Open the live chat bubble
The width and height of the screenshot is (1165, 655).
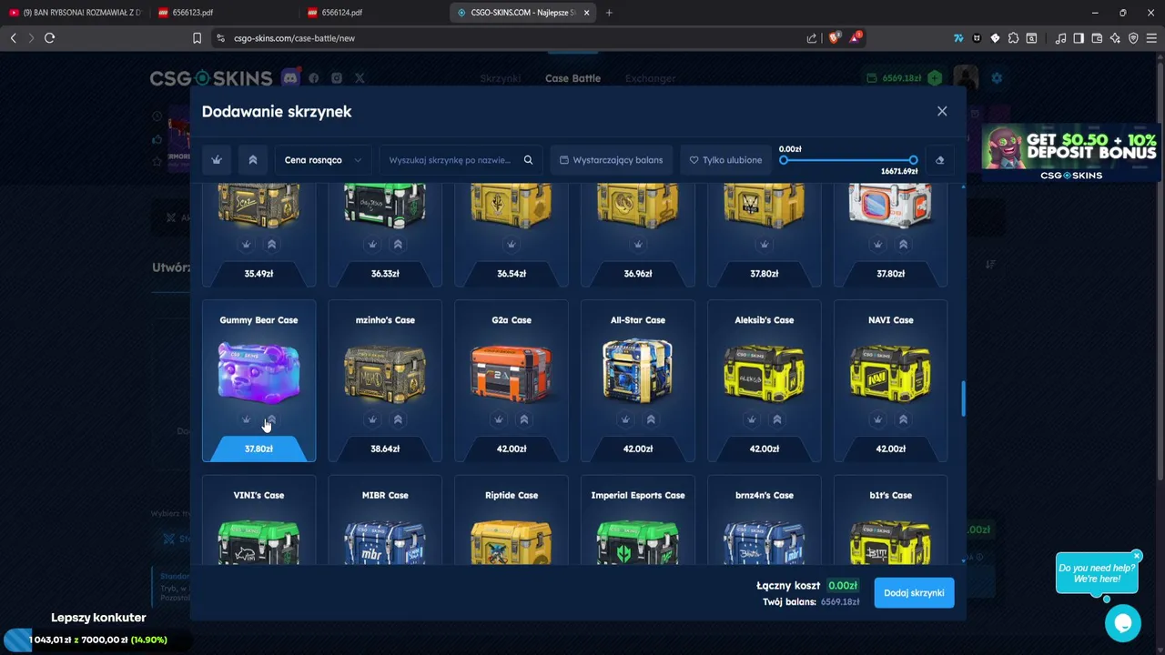click(x=1122, y=623)
